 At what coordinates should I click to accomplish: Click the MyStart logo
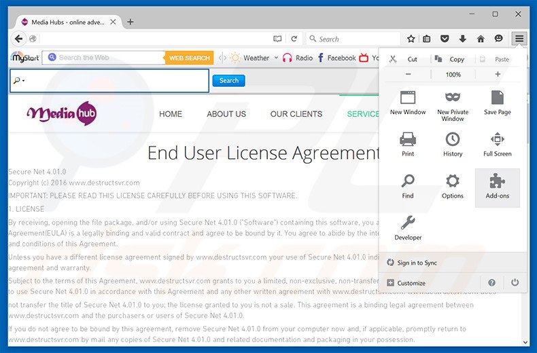pos(25,57)
